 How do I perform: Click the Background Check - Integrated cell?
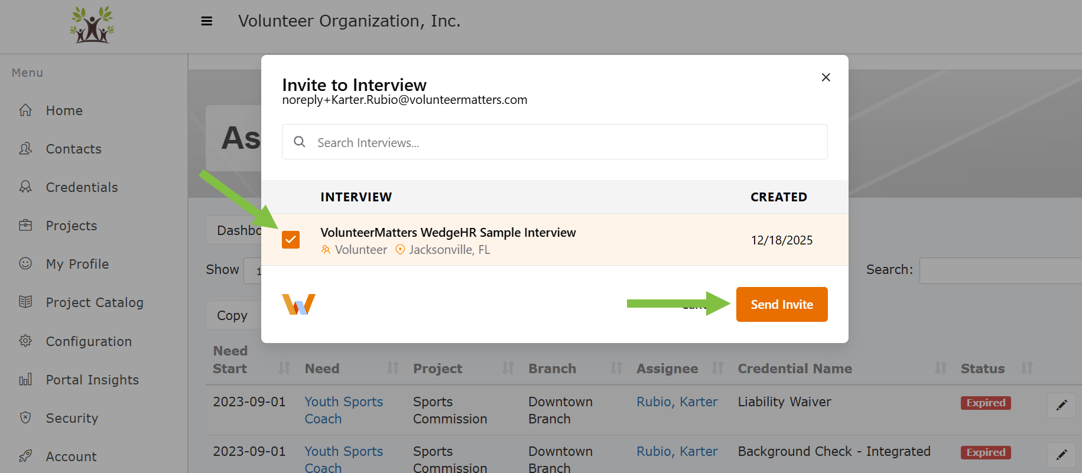(834, 451)
